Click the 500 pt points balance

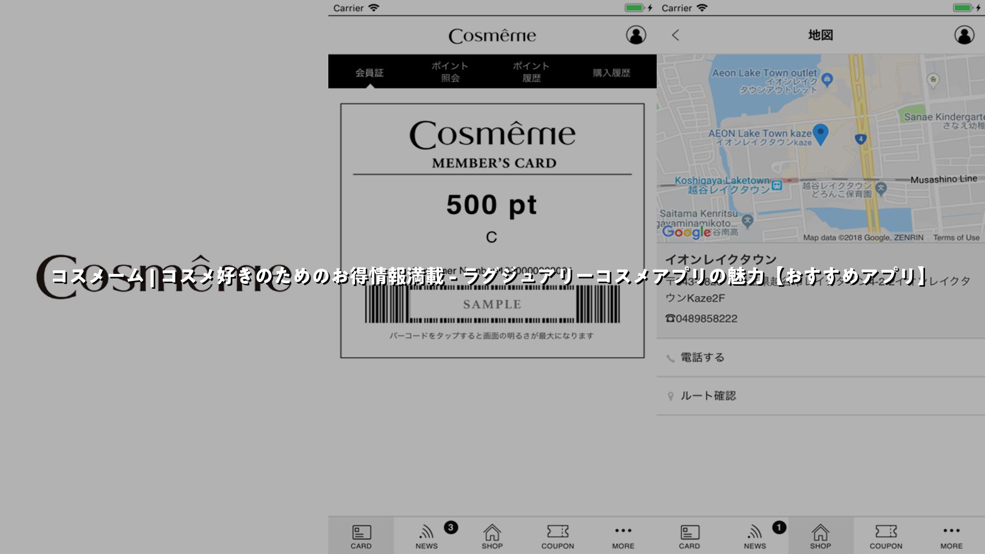click(x=491, y=205)
